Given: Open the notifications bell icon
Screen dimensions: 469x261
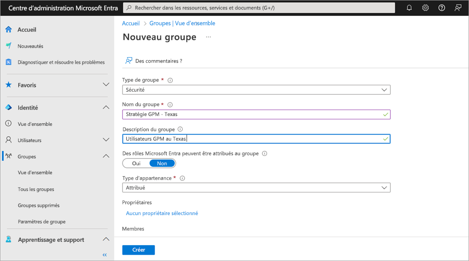Looking at the screenshot, I should tap(409, 8).
